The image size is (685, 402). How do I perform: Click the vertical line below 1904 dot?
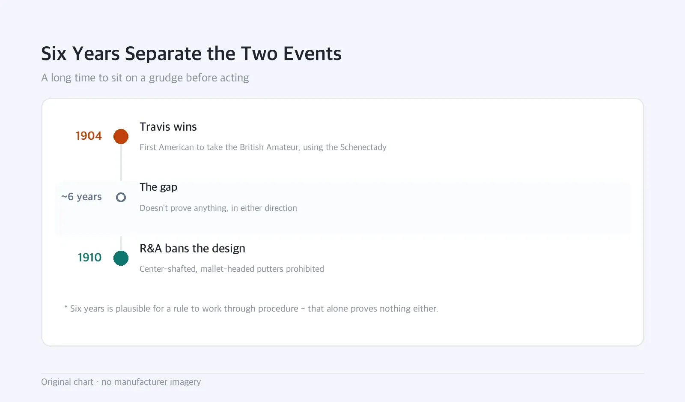pyautogui.click(x=121, y=162)
